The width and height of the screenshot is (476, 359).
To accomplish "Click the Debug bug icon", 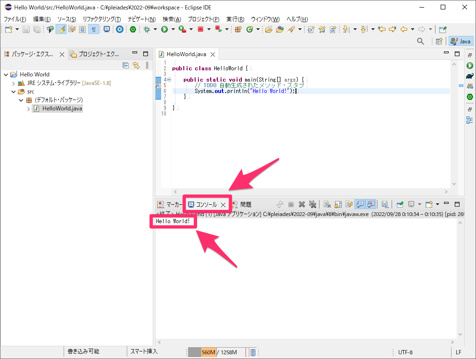I will pyautogui.click(x=147, y=30).
